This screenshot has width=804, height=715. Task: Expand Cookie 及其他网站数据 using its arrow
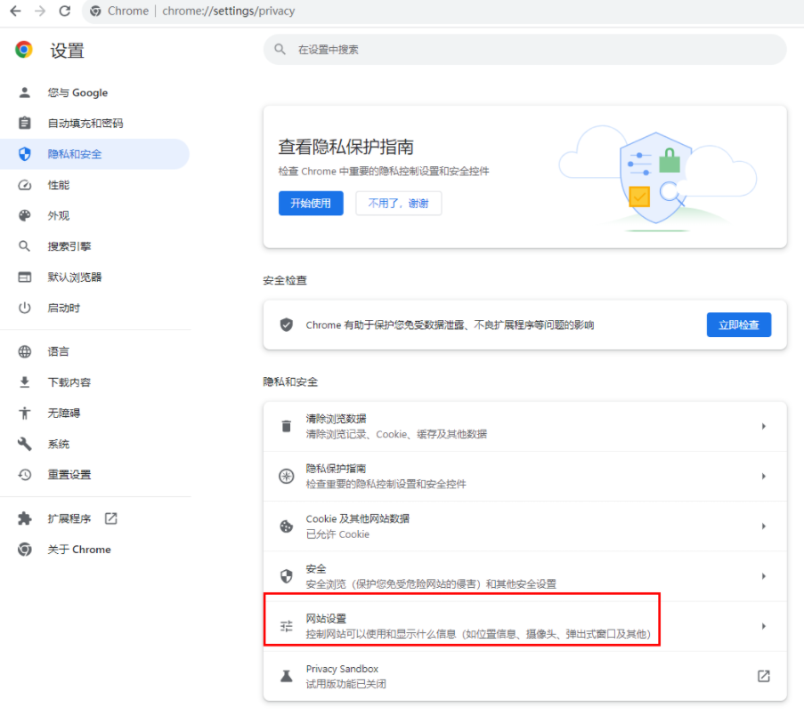pyautogui.click(x=764, y=526)
